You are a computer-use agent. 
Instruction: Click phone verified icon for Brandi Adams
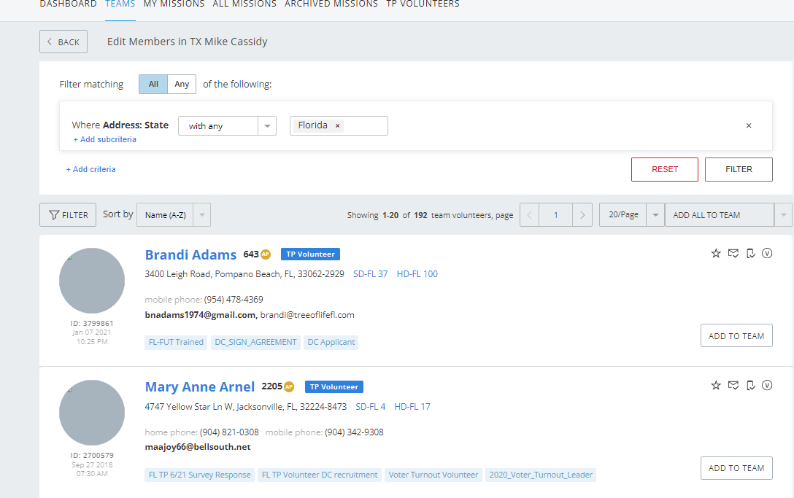pyautogui.click(x=750, y=253)
